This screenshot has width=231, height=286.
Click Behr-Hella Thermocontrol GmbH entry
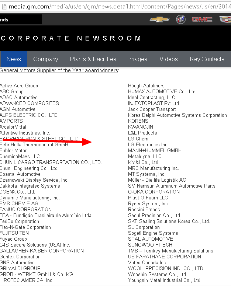34,144
